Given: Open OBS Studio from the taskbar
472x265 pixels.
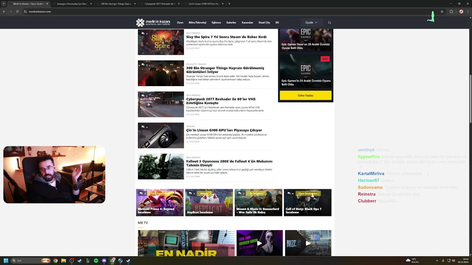Looking at the screenshot, I should 72,261.
